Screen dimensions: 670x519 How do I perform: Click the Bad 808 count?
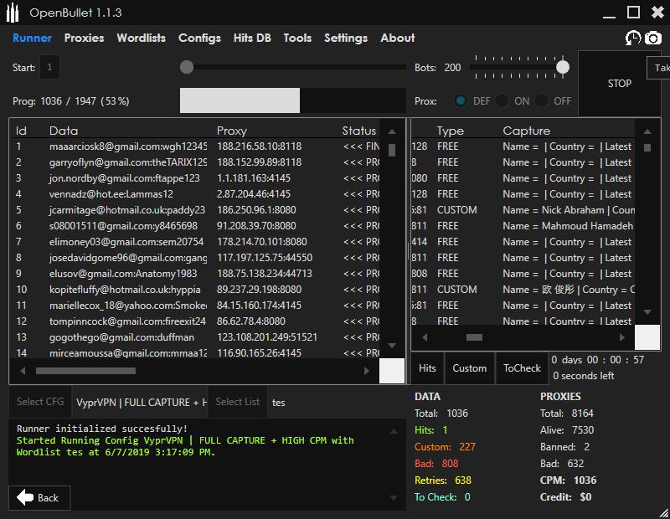tap(436, 464)
